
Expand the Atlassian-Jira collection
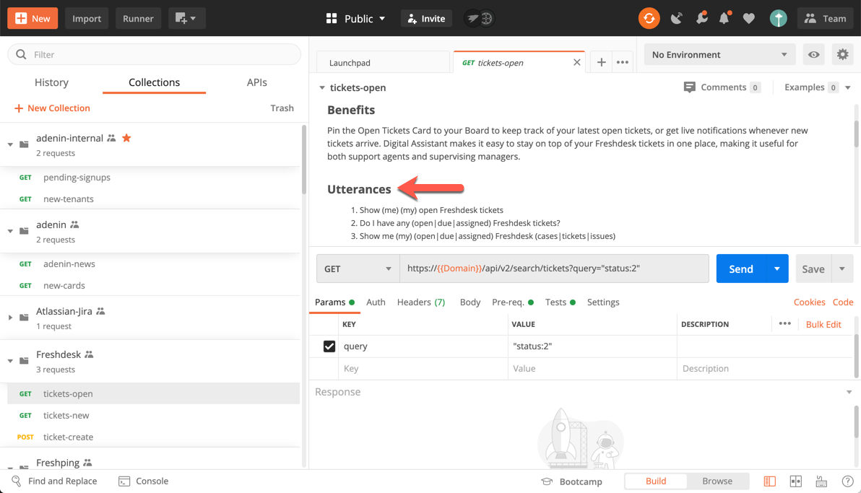pos(10,318)
